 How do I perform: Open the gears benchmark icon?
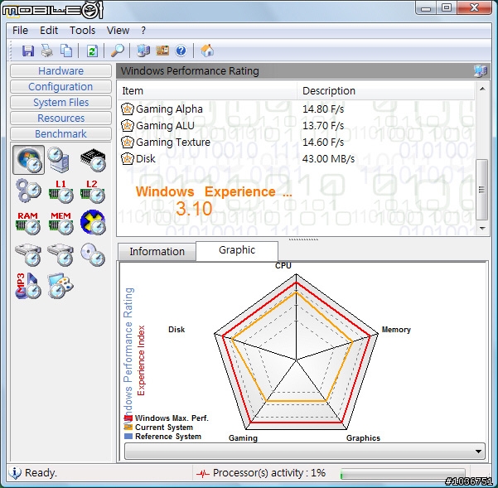28,191
